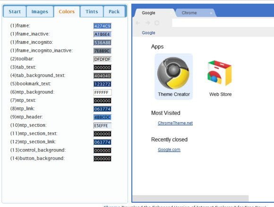Click the ntp_section_link color swatch

coord(103,142)
